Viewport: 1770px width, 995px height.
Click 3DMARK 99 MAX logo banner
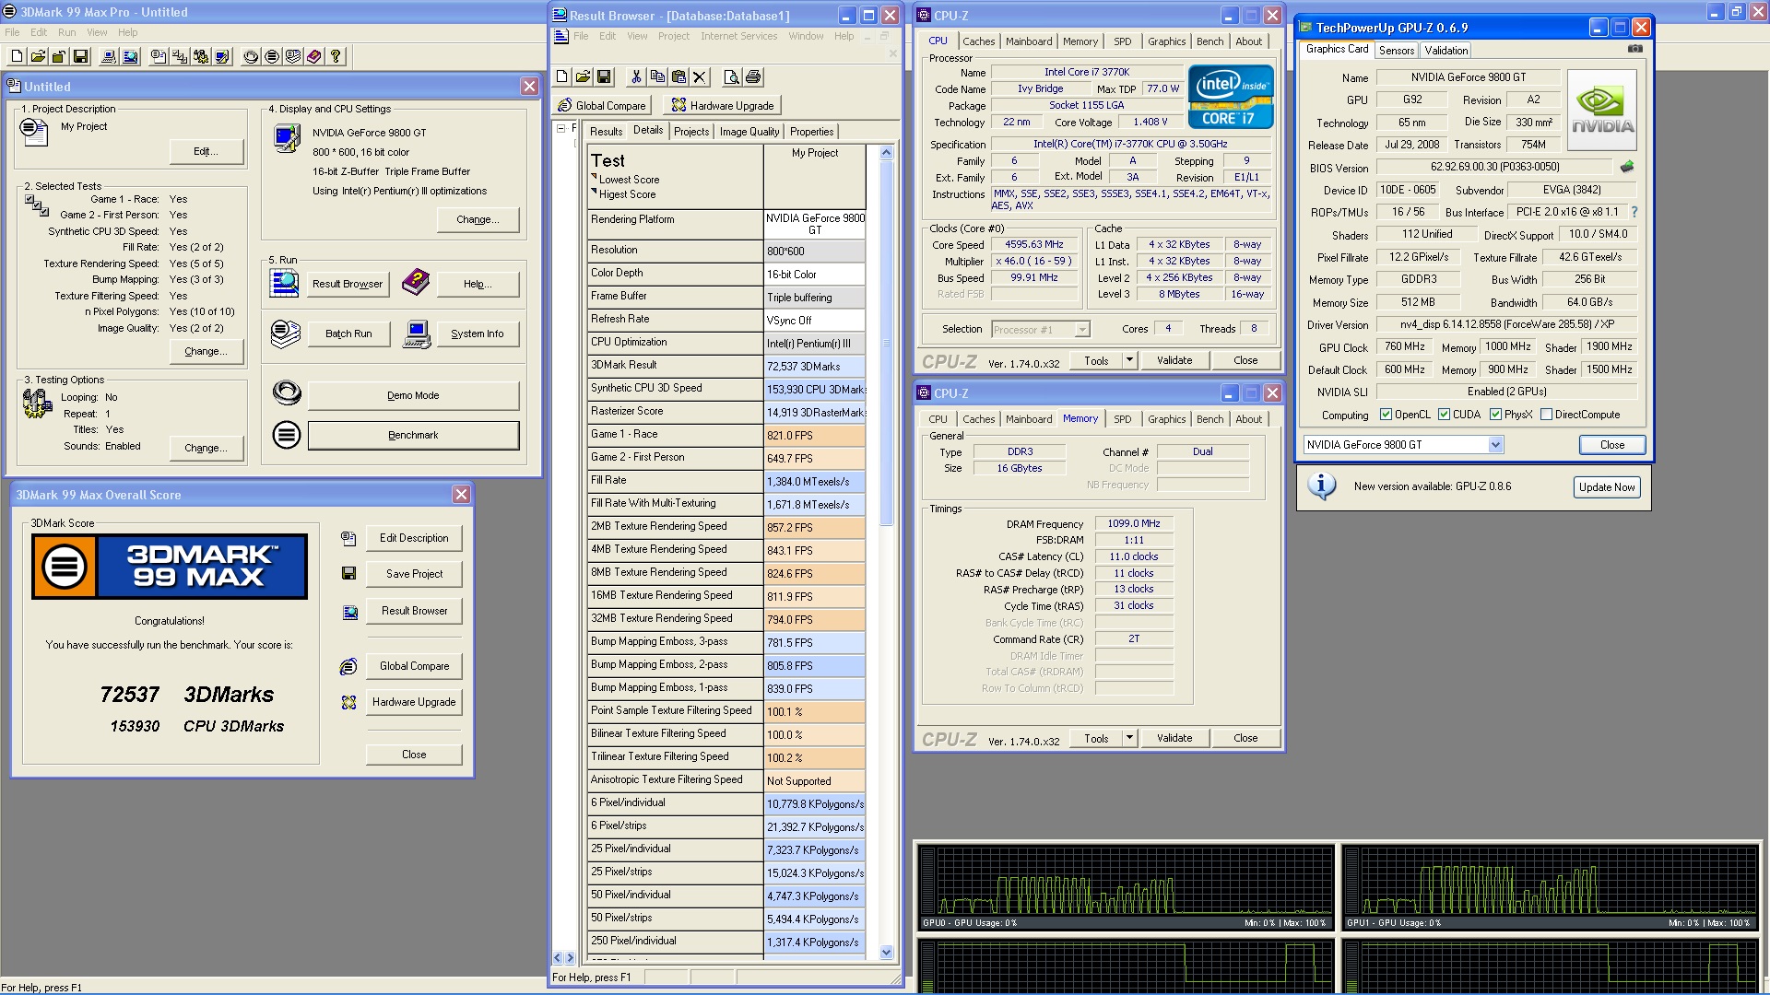click(170, 567)
